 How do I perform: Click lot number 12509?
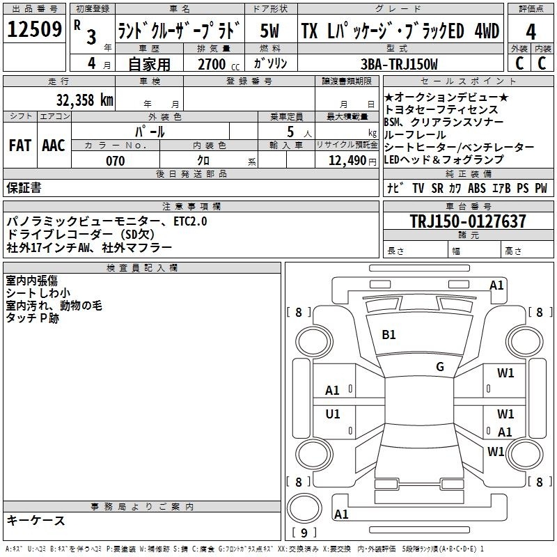click(34, 29)
